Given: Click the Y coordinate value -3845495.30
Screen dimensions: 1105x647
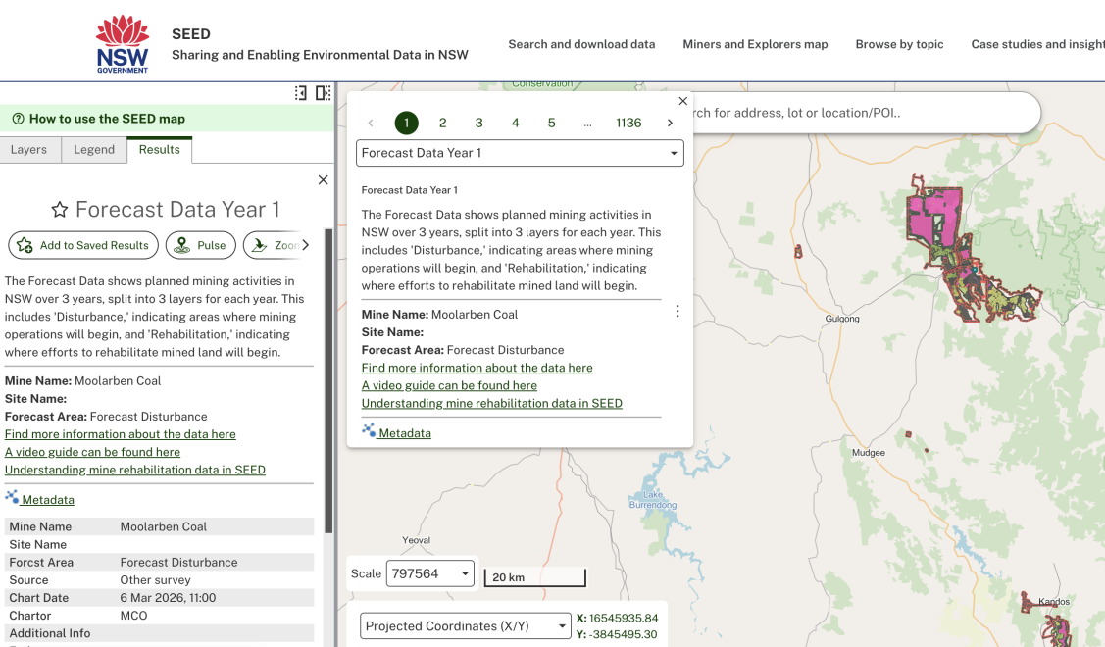Looking at the screenshot, I should click(624, 634).
